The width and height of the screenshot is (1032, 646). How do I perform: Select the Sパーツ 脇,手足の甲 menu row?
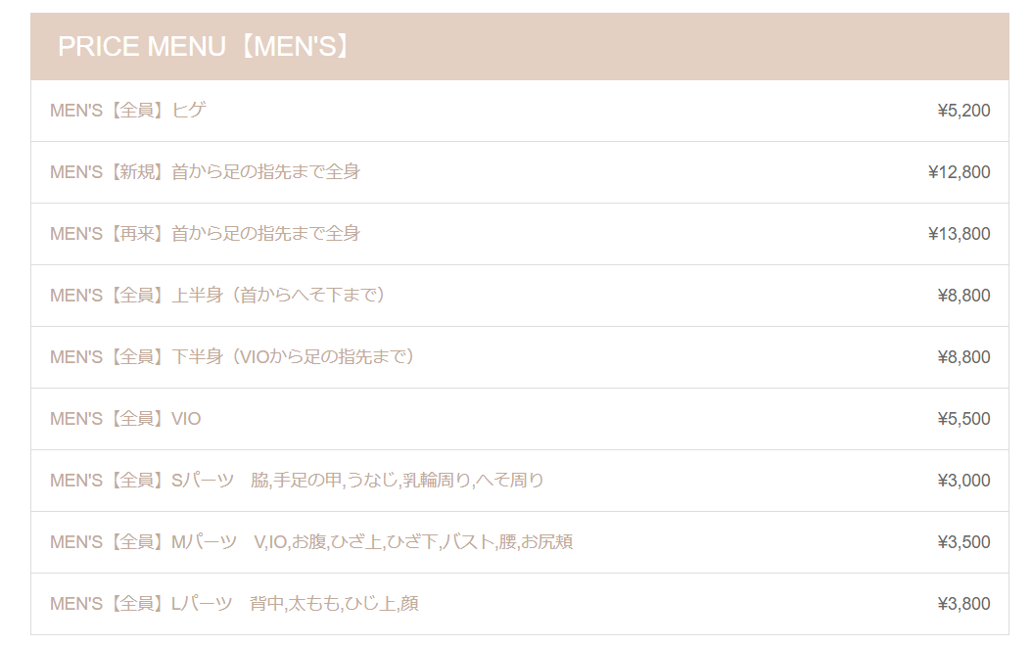pos(519,481)
